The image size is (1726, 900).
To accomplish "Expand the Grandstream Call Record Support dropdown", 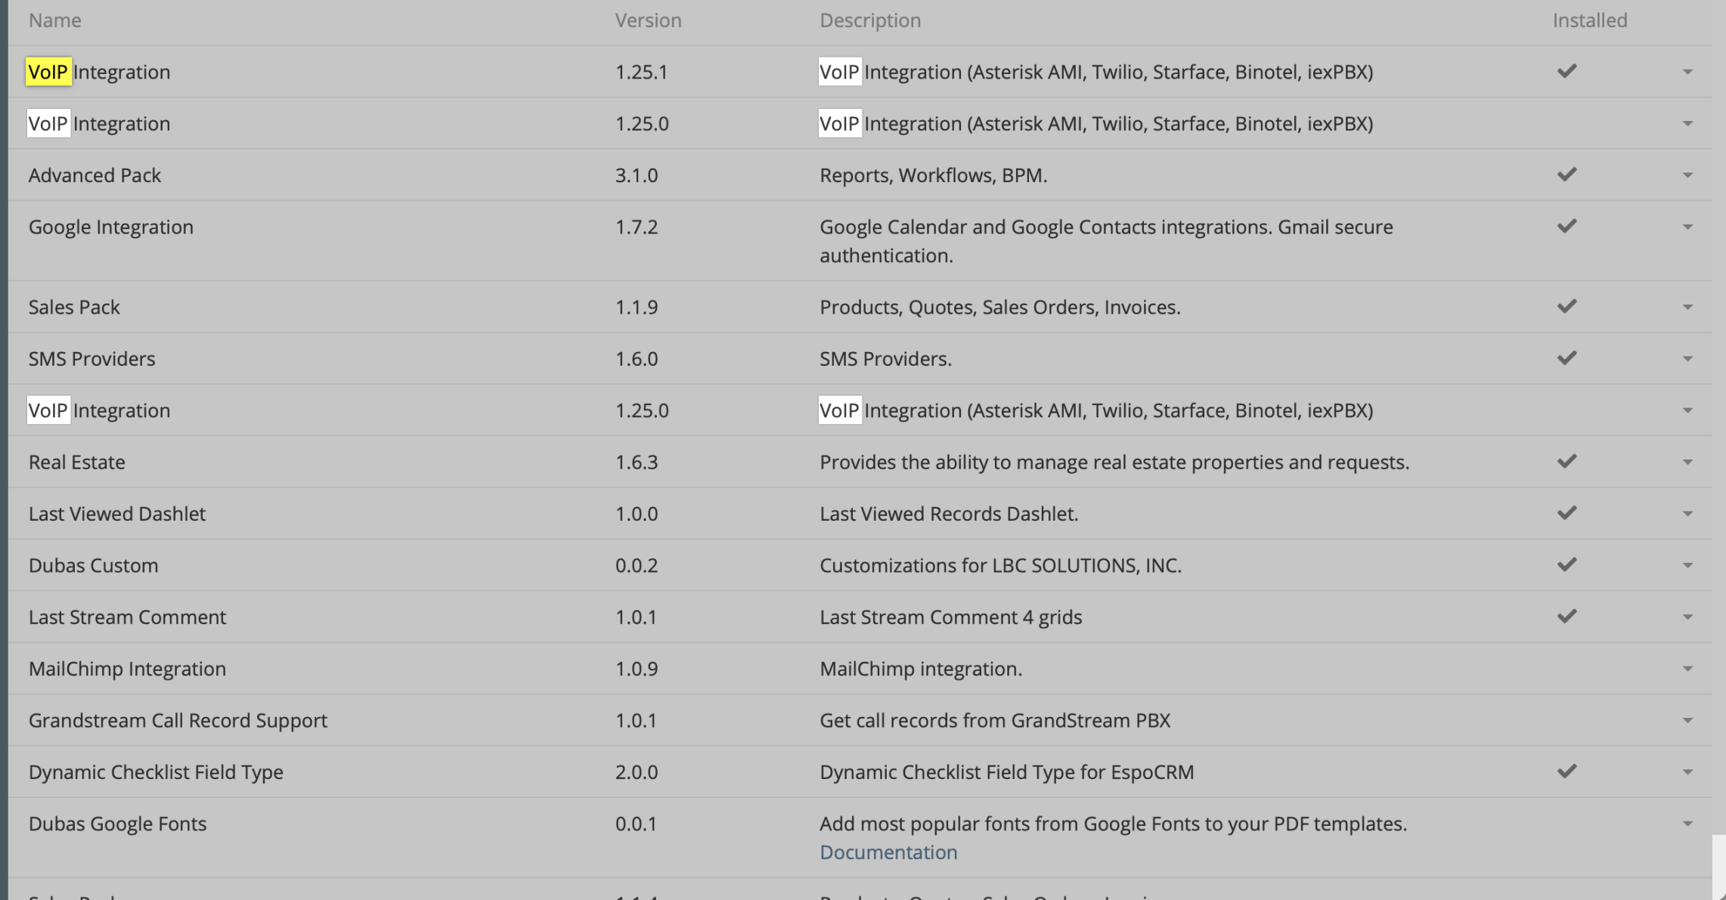I will click(x=1687, y=720).
